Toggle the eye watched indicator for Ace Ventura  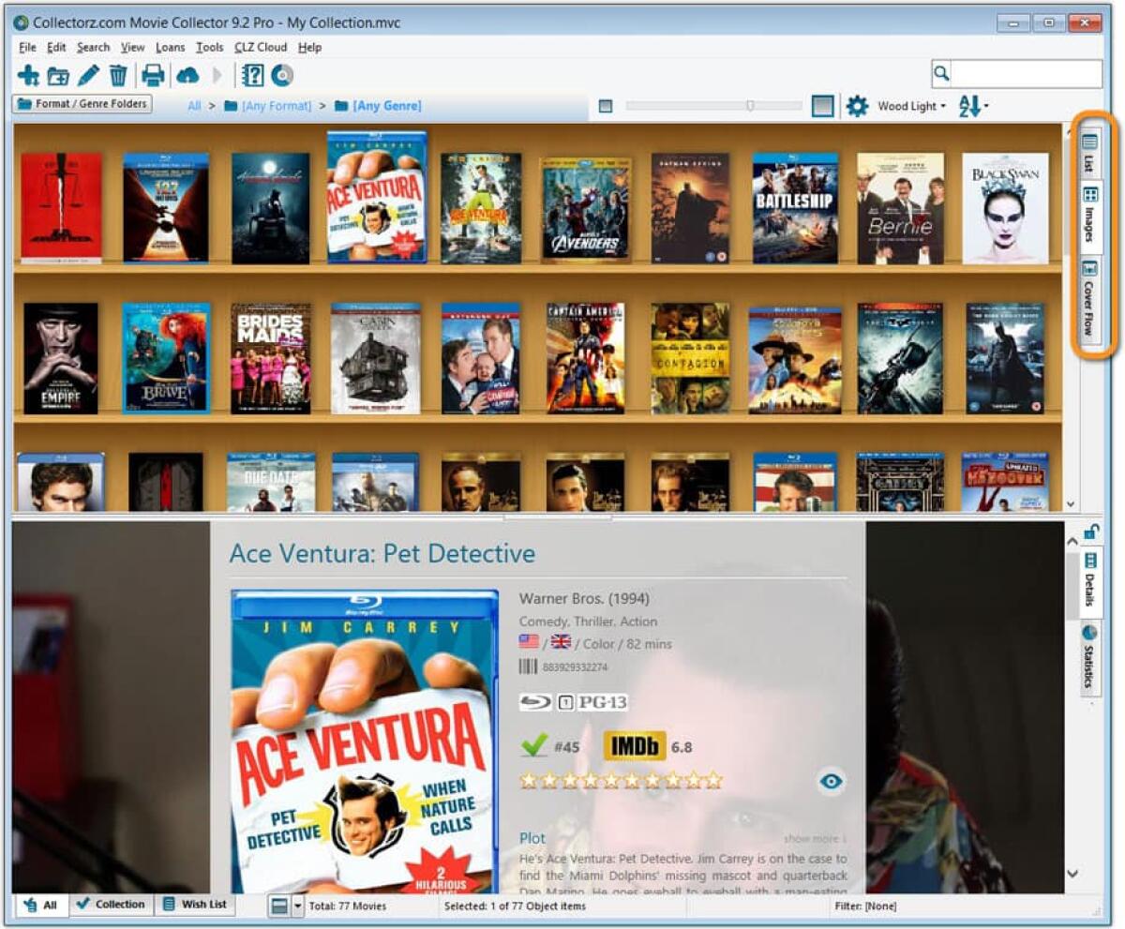point(831,779)
